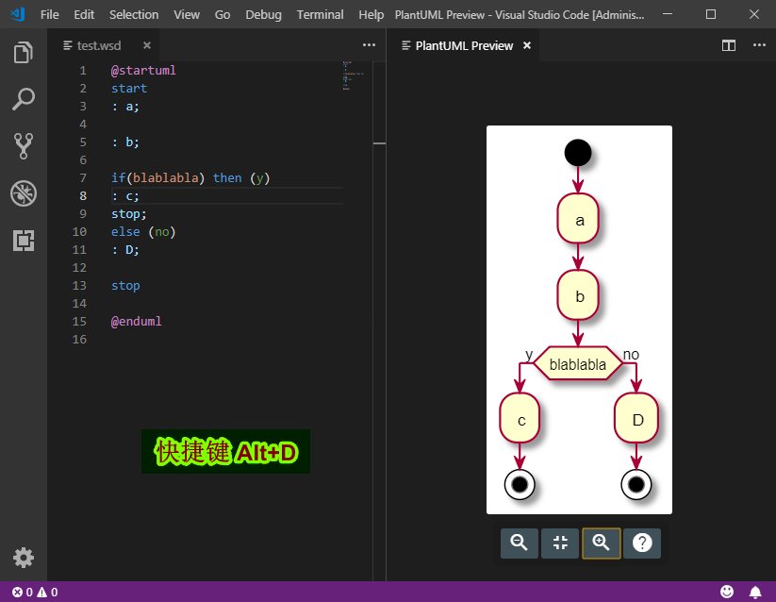Click line number 8 in gutter
Viewport: 776px width, 602px height.
tap(83, 196)
